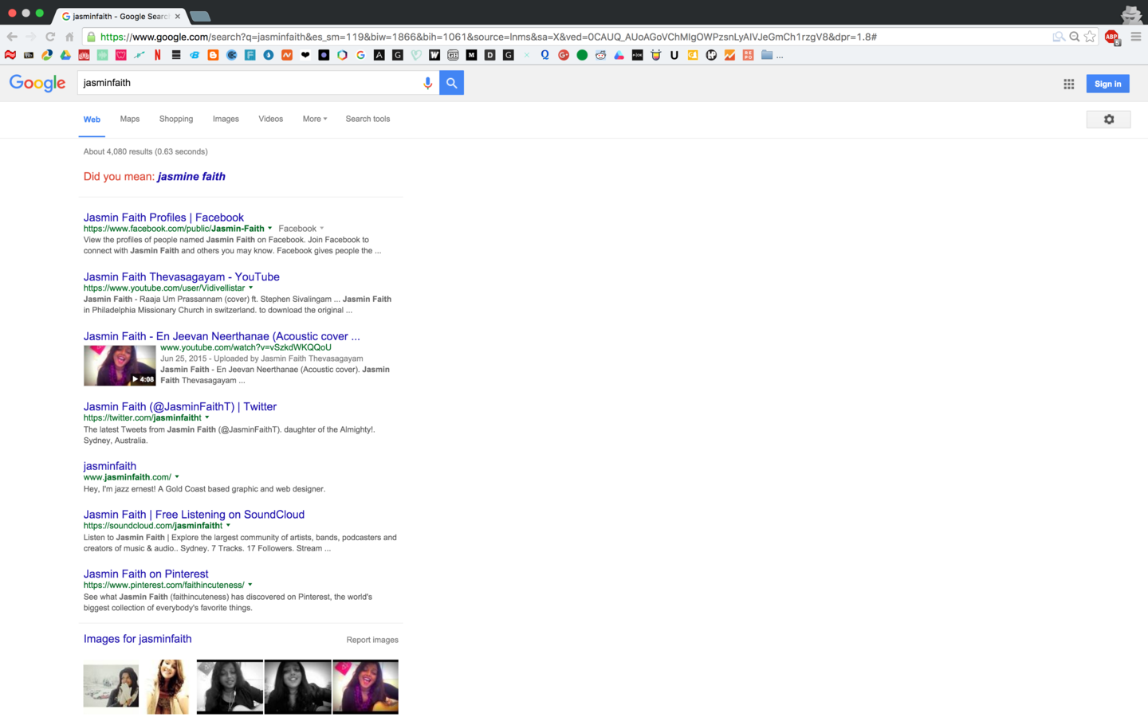The image size is (1148, 717).
Task: Click the browser home icon
Action: click(69, 37)
